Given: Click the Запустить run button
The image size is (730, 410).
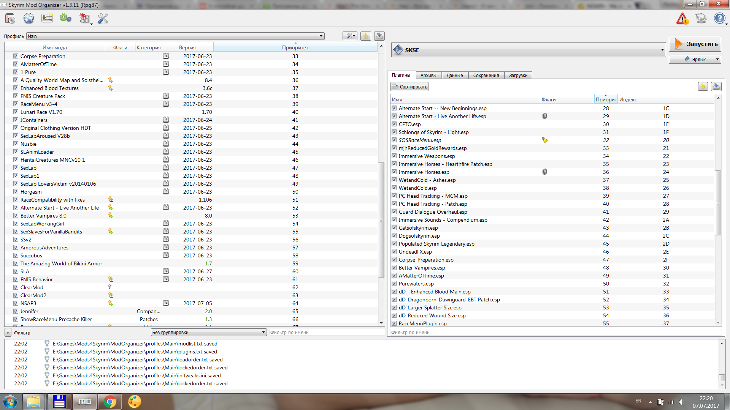Looking at the screenshot, I should point(695,44).
